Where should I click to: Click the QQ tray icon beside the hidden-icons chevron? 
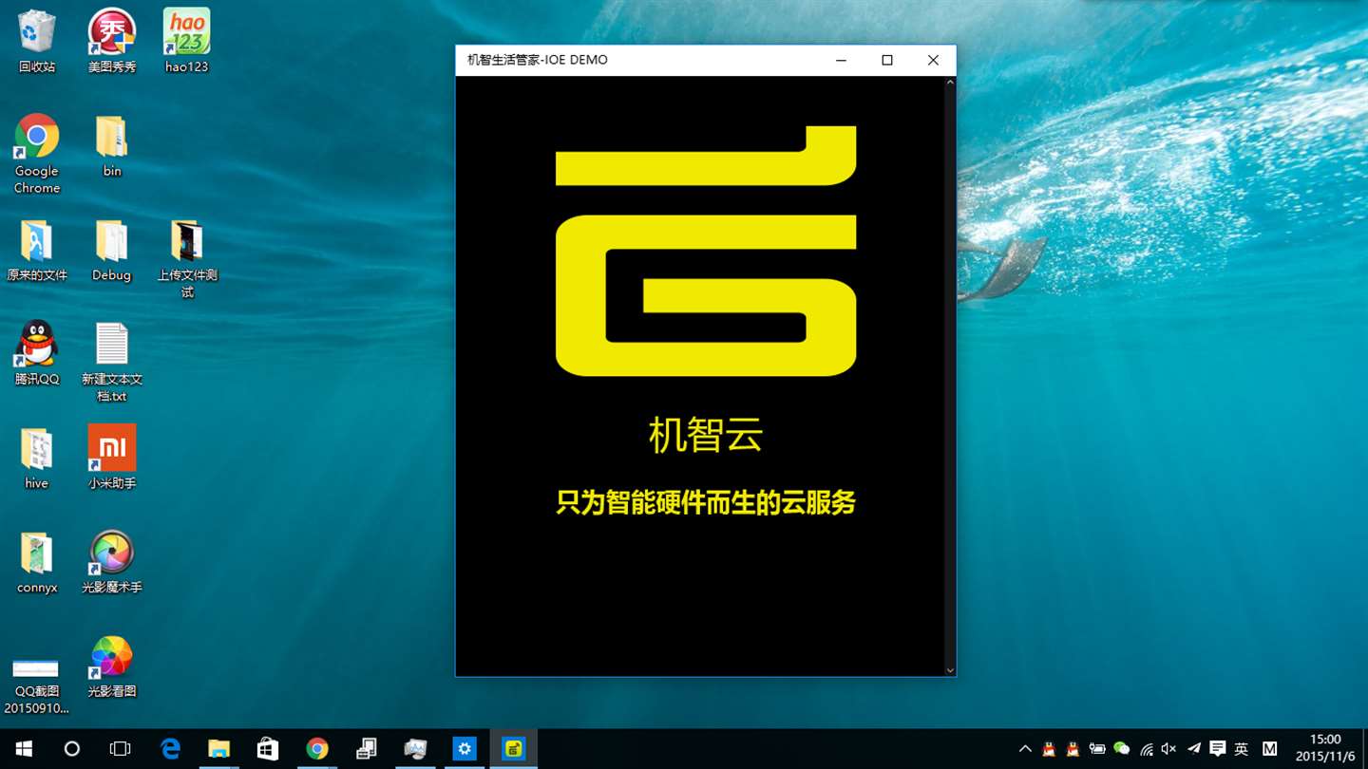[1049, 749]
